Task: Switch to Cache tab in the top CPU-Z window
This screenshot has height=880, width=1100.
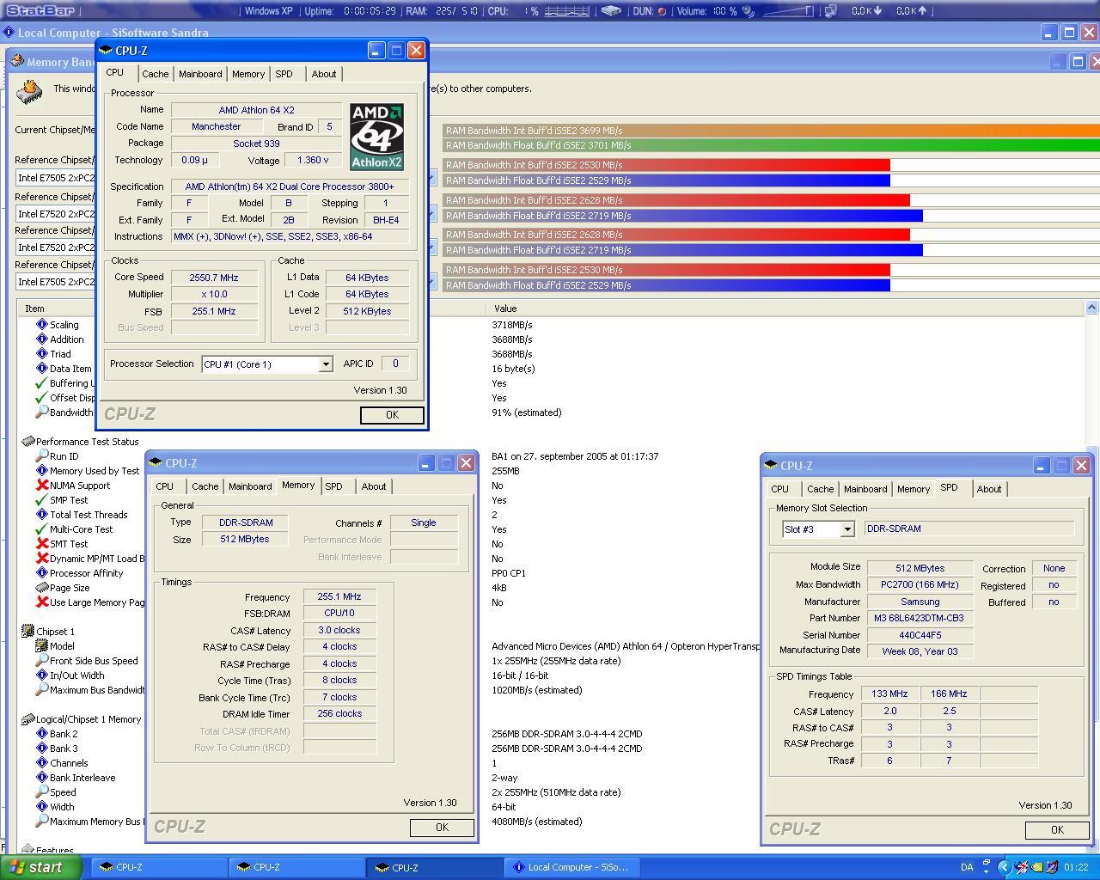Action: [156, 74]
